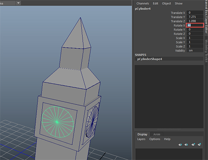Select the Rotate Y attribute label
Image resolution: width=208 pixels, height=160 pixels.
[x=179, y=30]
